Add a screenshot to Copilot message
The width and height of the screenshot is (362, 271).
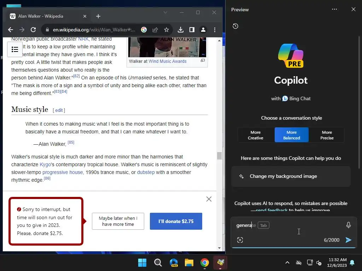(x=240, y=240)
